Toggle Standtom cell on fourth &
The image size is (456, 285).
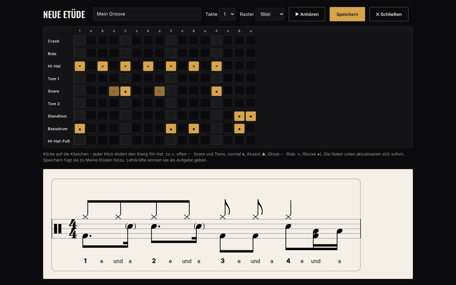239,116
